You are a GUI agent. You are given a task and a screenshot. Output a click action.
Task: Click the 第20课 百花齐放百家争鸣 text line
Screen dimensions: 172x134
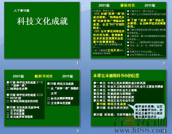coord(23,107)
